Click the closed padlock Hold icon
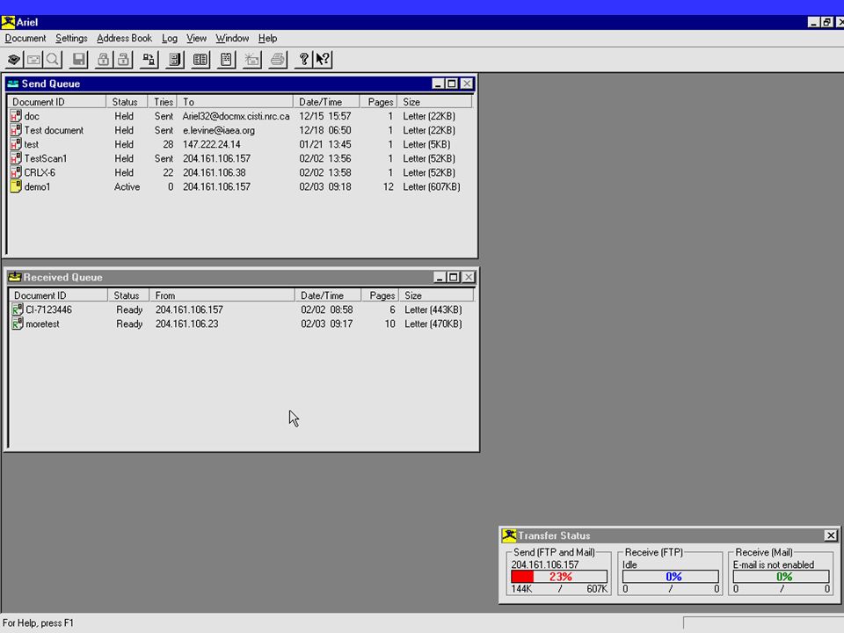 point(103,59)
